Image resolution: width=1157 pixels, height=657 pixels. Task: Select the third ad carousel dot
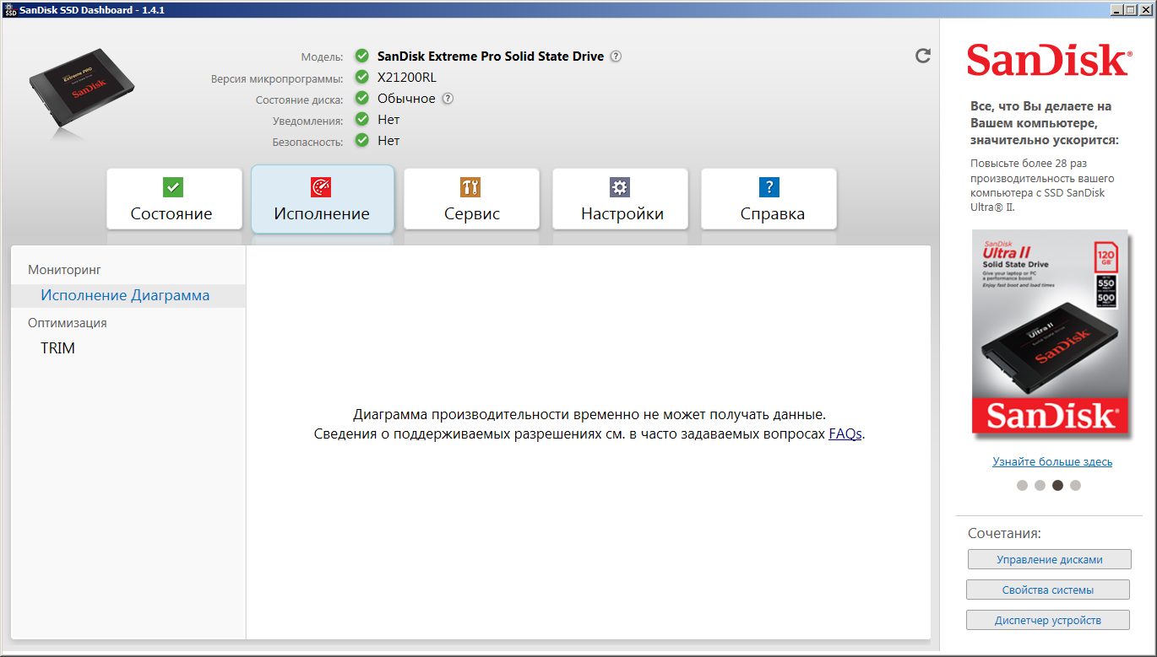click(1057, 485)
